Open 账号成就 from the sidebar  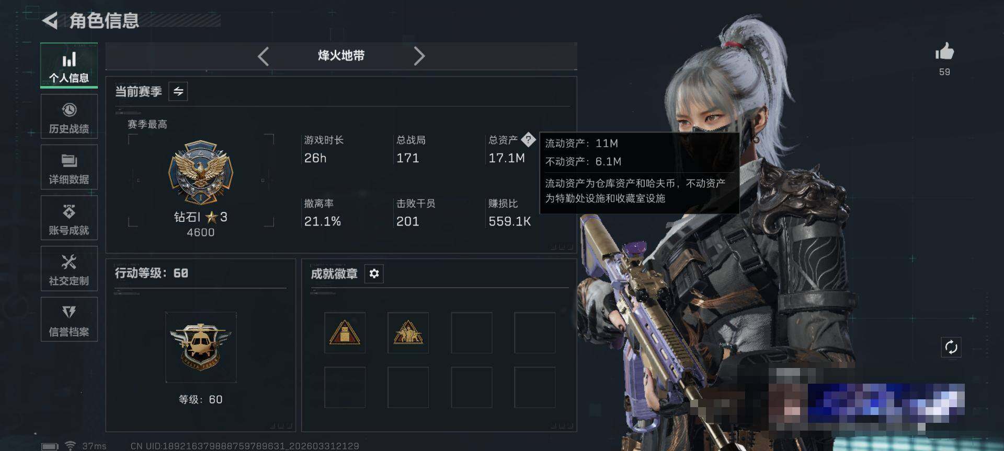pyautogui.click(x=69, y=218)
